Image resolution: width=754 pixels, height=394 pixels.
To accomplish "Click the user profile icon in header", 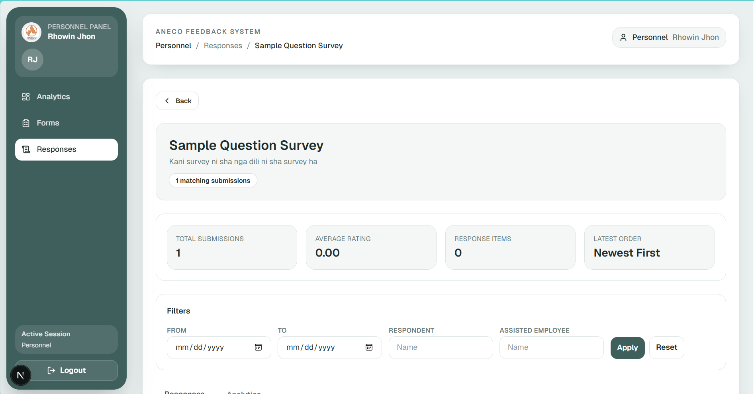I will 623,37.
